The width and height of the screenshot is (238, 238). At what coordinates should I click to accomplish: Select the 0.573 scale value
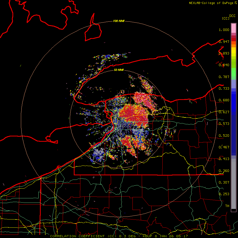pyautogui.click(x=224, y=124)
